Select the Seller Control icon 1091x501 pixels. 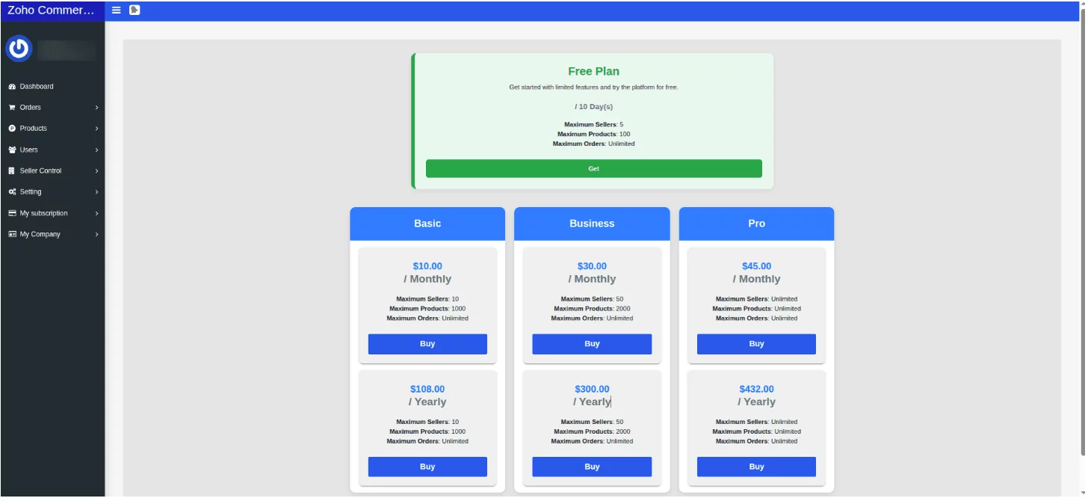pyautogui.click(x=11, y=170)
